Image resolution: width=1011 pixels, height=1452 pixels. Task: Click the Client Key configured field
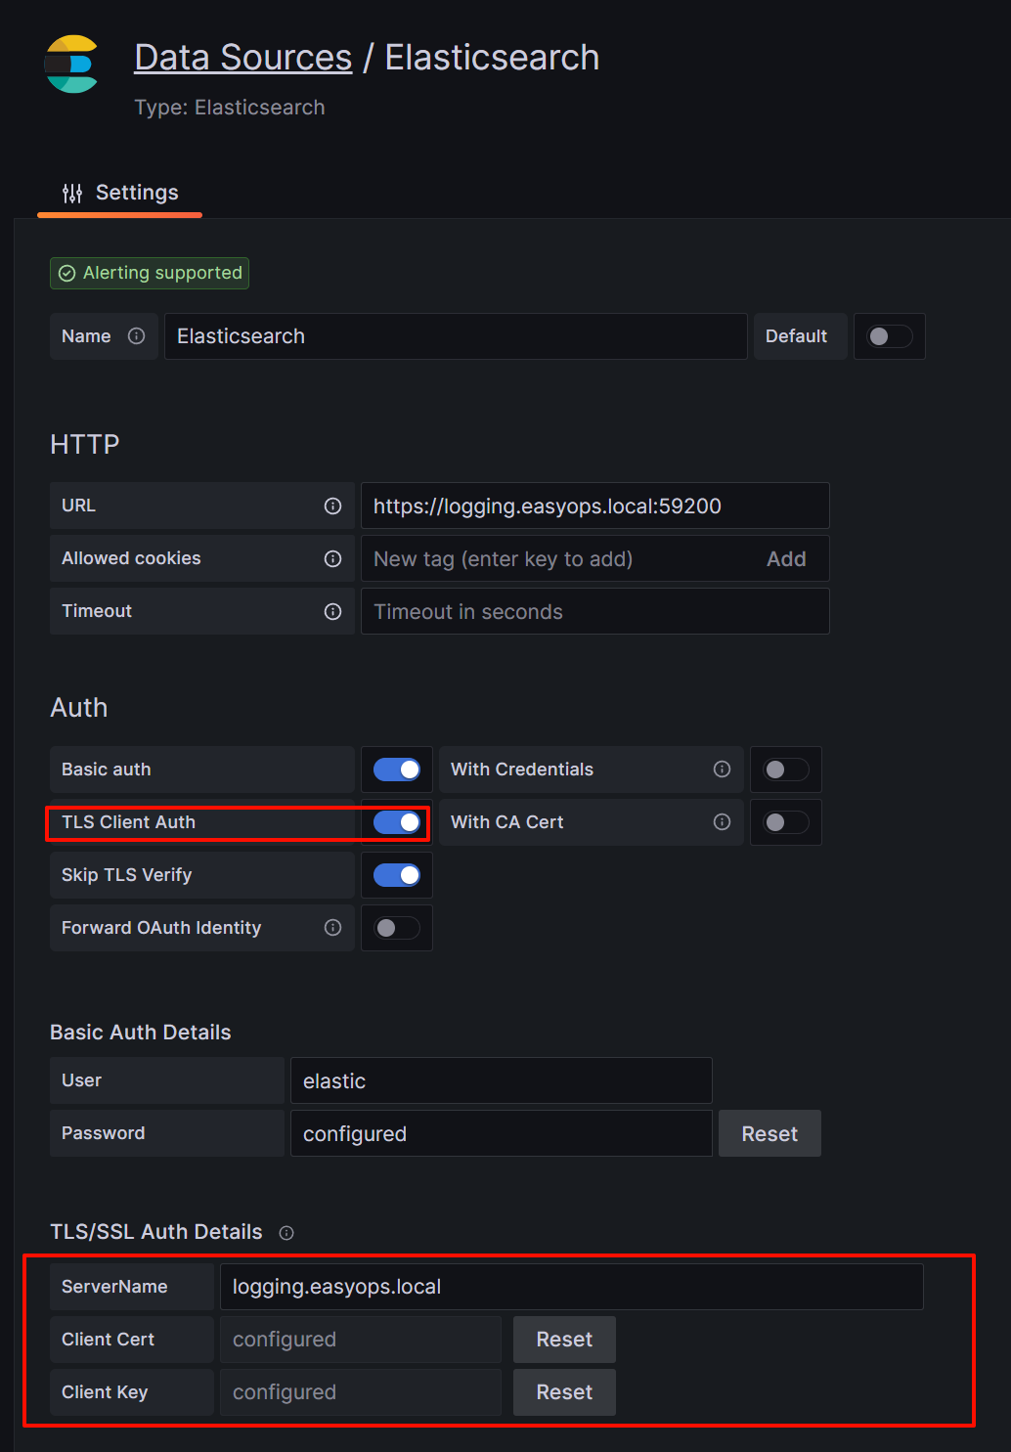(x=360, y=1392)
